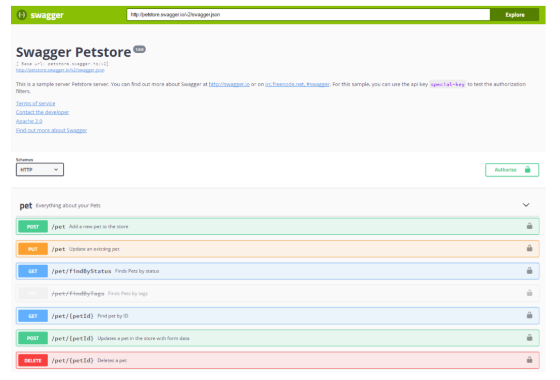The image size is (560, 380).
Task: Click the red DELETE method badge
Action: point(33,360)
